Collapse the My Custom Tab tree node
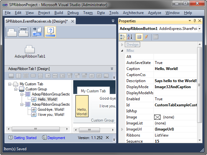The width and height of the screenshot is (207, 155). click(10, 84)
